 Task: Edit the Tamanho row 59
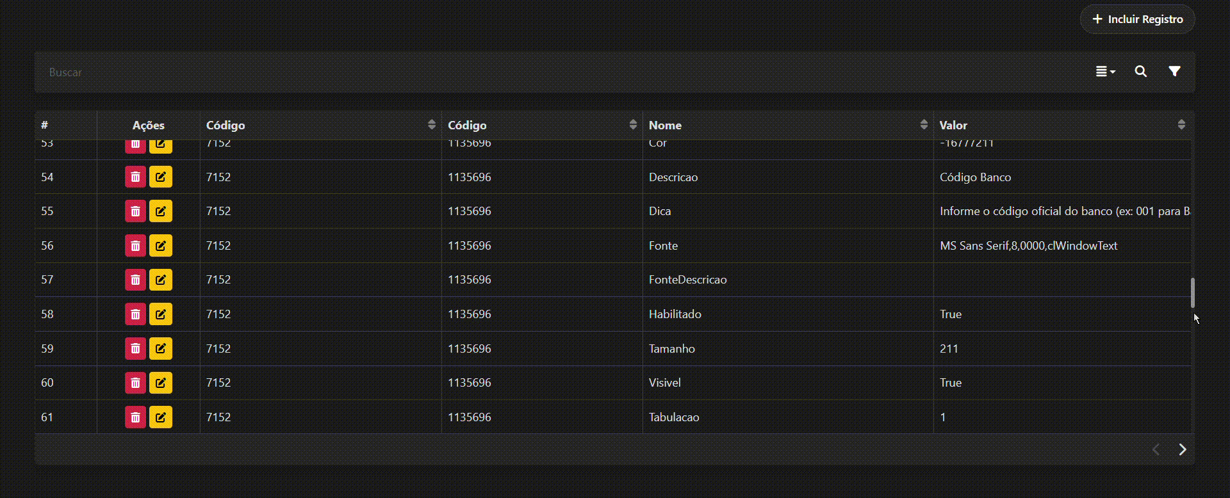click(161, 349)
